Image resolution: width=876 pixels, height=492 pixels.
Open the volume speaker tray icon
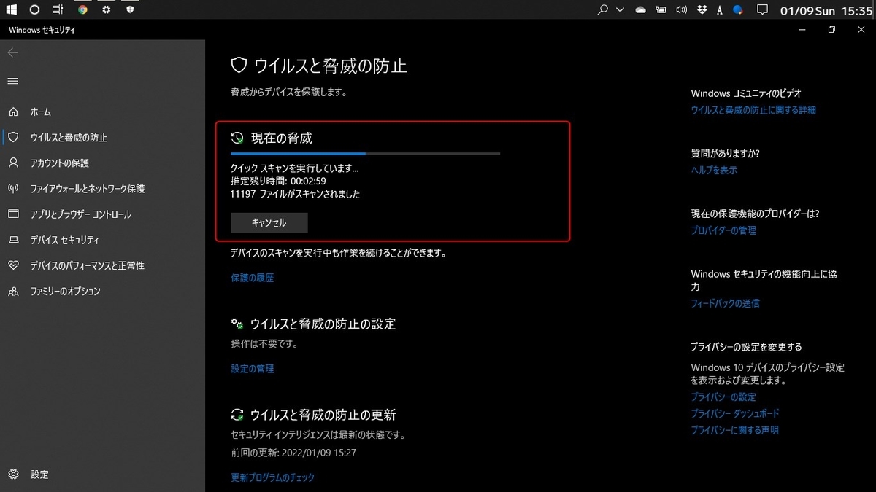pos(682,10)
